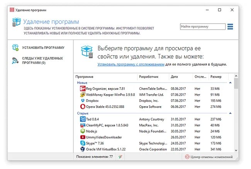Click developer 'Antony Courtney' cell
Image resolution: width=251 pixels, height=169 pixels.
[151, 119]
